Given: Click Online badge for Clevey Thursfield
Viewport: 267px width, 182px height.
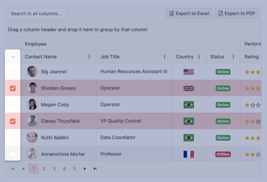Looking at the screenshot, I should tap(223, 121).
